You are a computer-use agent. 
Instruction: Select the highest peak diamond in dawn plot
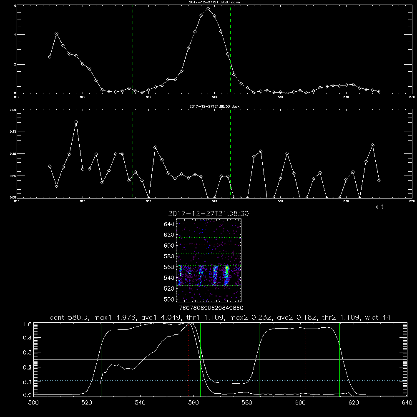coord(208,9)
